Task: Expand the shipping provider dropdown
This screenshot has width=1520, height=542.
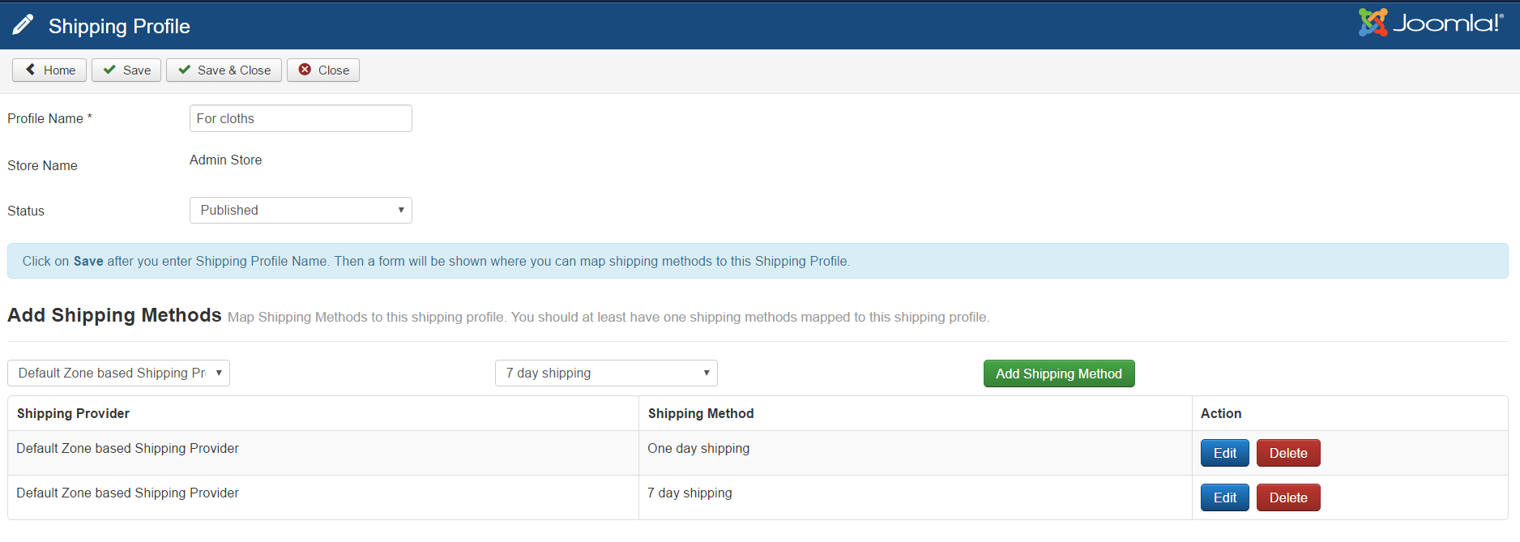Action: coord(118,373)
